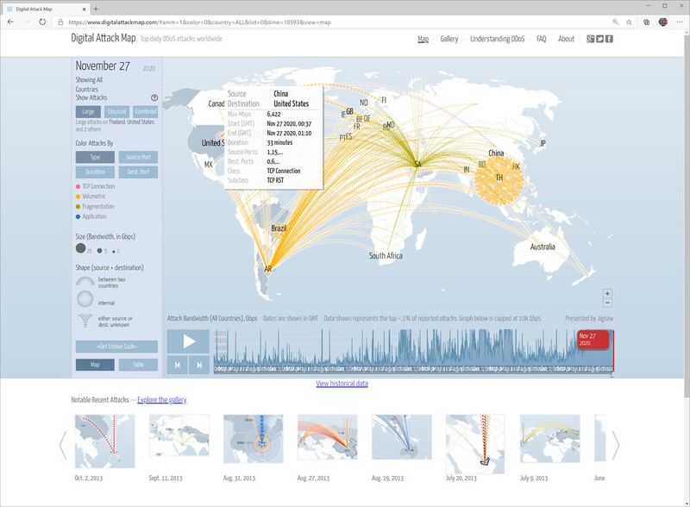The width and height of the screenshot is (690, 507).
Task: Open Aug. 31, 2013 attack thumbnail
Action: 253,438
